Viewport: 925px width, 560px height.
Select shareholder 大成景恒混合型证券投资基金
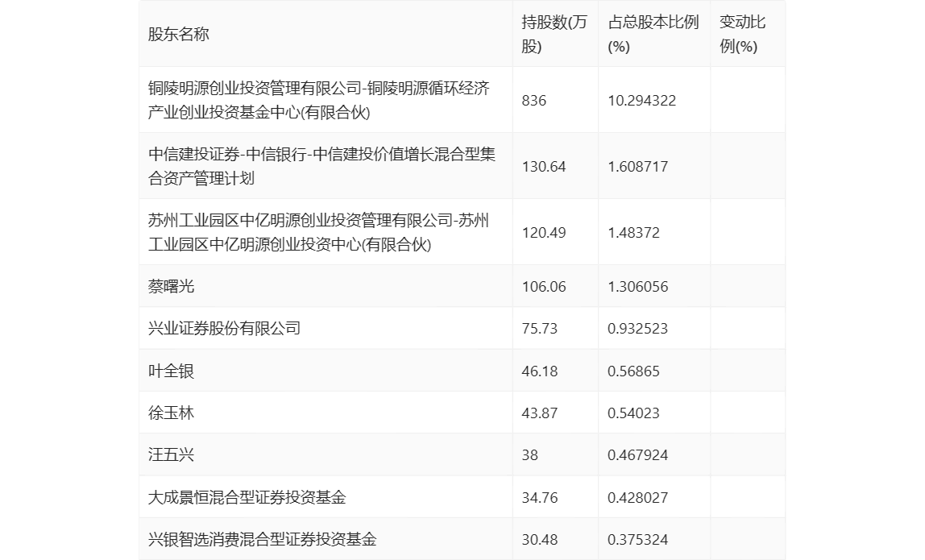[247, 497]
